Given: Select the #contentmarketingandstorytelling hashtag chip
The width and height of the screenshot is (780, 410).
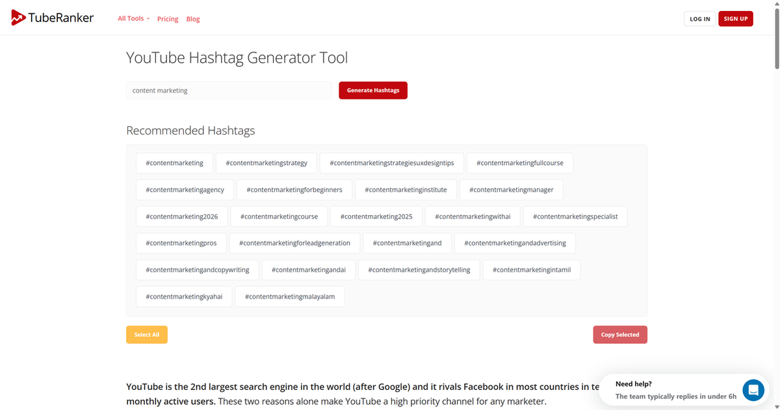Looking at the screenshot, I should [x=419, y=270].
